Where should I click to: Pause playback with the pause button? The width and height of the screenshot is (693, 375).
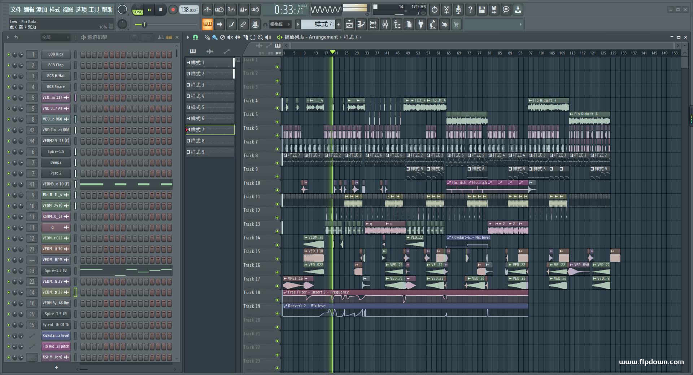[149, 10]
